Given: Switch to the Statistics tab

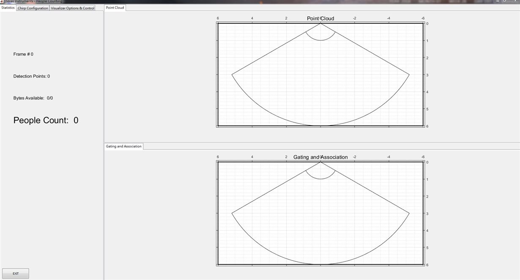Looking at the screenshot, I should tap(8, 8).
